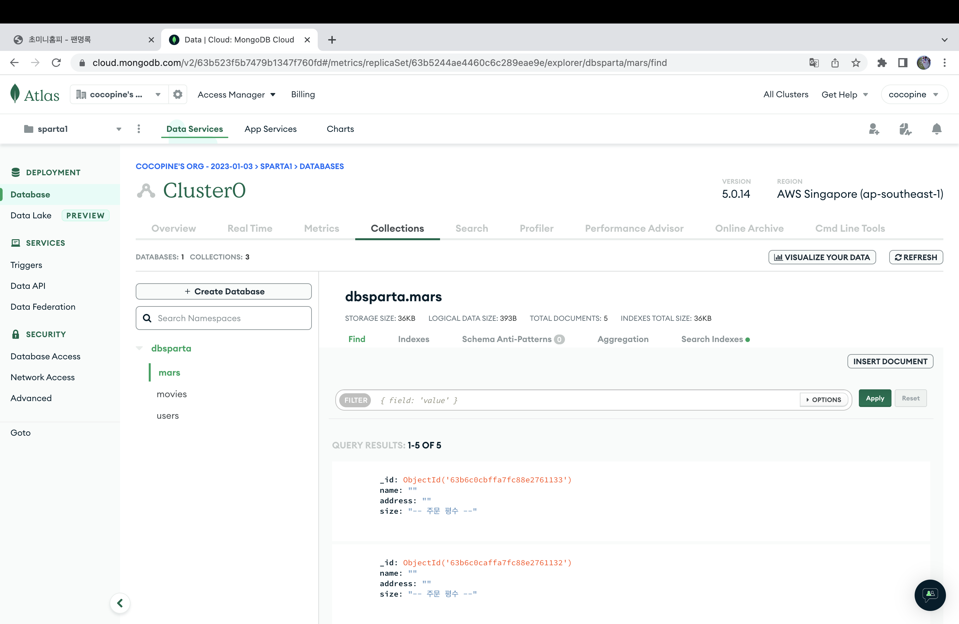The image size is (959, 624).
Task: Expand filter OPTIONS
Action: [824, 399]
